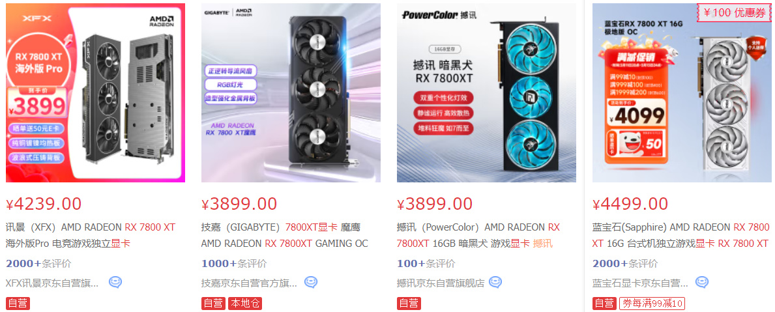Open Gigabyte 7800XT 魔鹰 product image
The image size is (775, 312).
[x=291, y=92]
